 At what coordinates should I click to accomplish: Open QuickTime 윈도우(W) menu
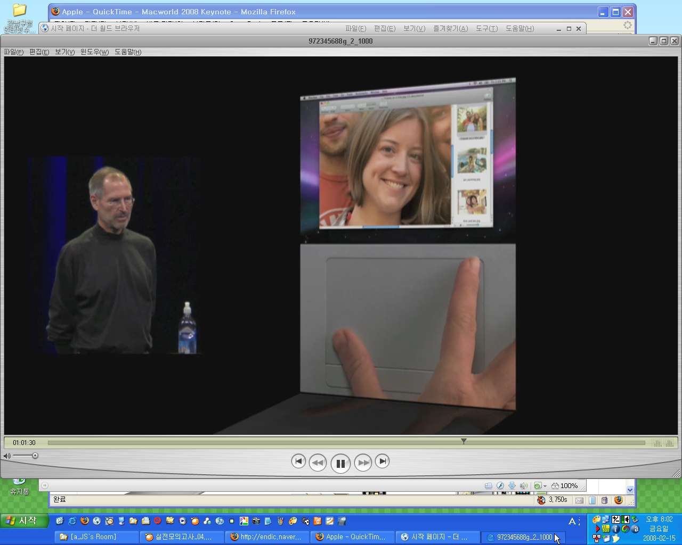94,52
